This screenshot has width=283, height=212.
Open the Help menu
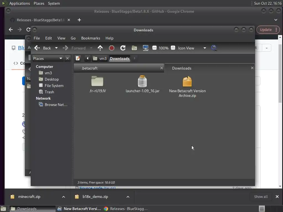tap(109, 38)
